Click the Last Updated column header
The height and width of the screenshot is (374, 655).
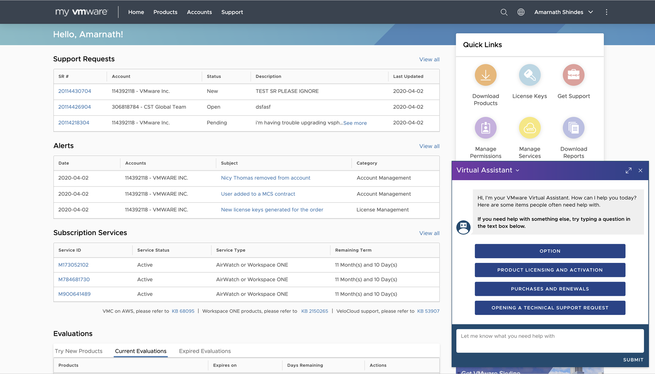pyautogui.click(x=408, y=76)
